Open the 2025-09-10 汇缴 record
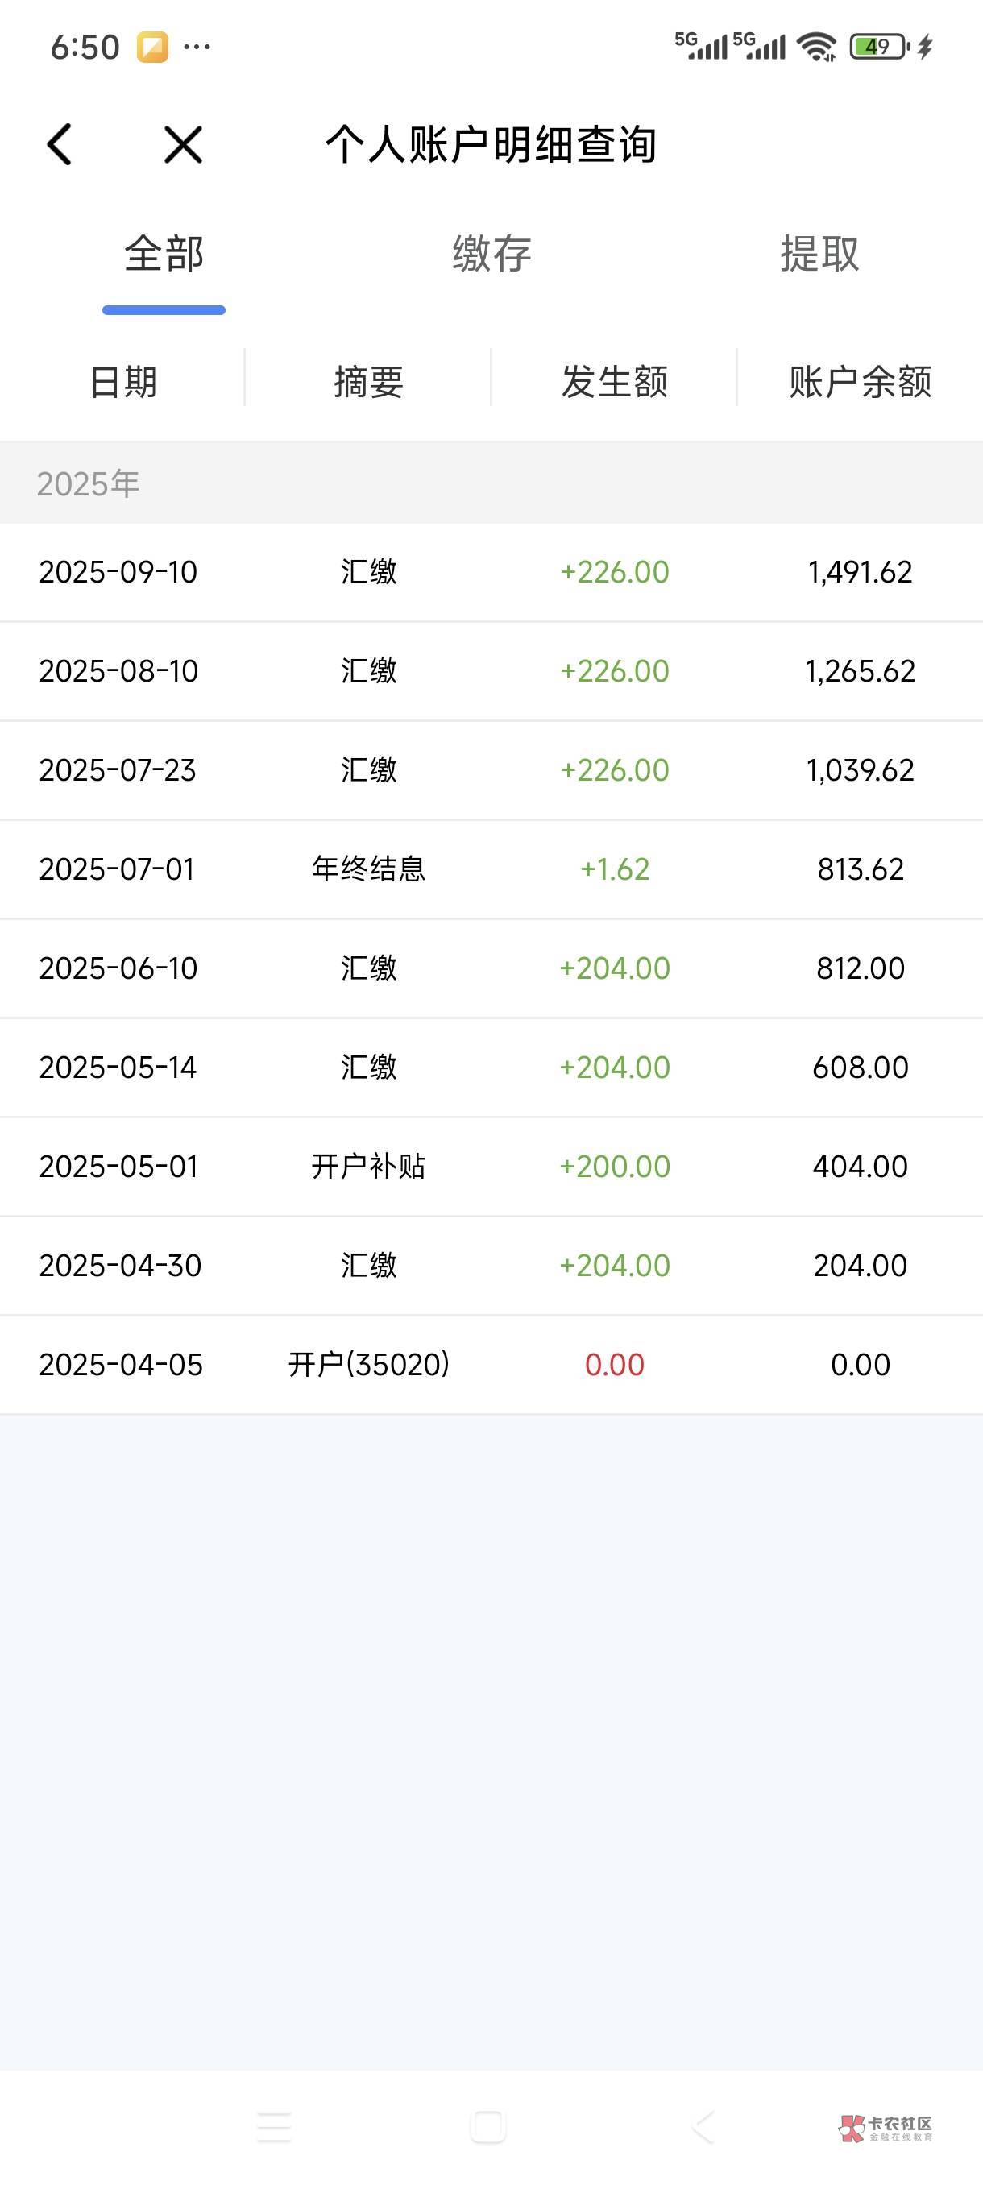983x2185 pixels. 491,572
